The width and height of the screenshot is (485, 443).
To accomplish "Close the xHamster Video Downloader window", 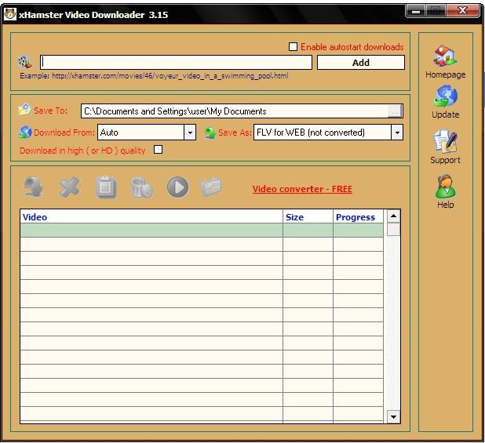I will [463, 10].
